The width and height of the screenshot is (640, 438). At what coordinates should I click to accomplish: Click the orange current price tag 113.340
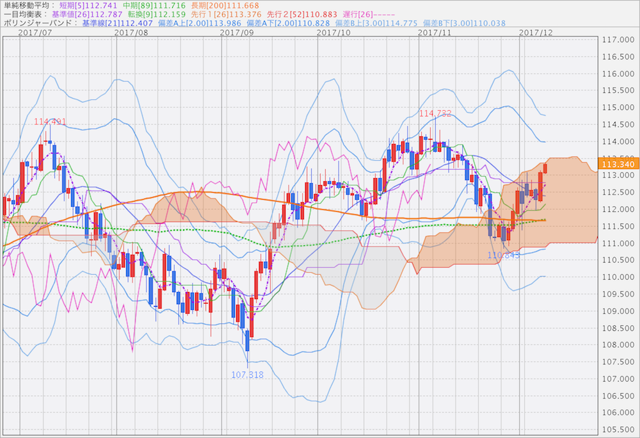615,163
